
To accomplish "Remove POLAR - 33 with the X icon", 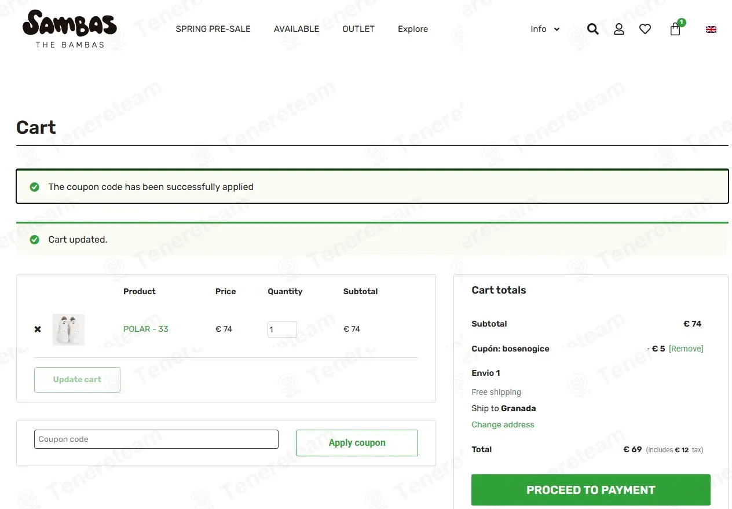I will [x=38, y=329].
